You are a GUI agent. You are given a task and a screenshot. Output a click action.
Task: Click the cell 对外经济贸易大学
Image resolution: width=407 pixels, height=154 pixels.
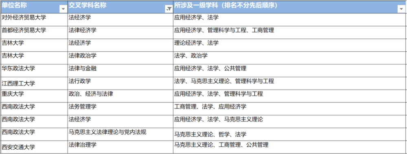point(34,19)
